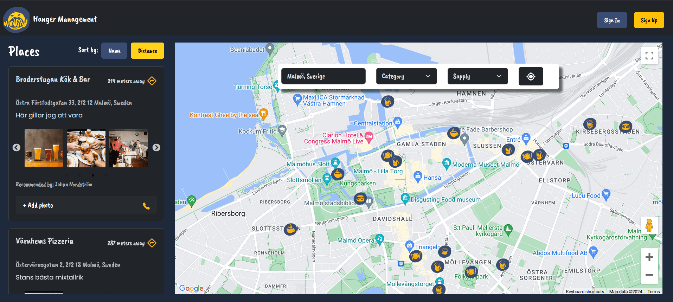Viewport: 673px width, 302px height.
Task: Open Centralstation map pin
Action: pyautogui.click(x=397, y=123)
